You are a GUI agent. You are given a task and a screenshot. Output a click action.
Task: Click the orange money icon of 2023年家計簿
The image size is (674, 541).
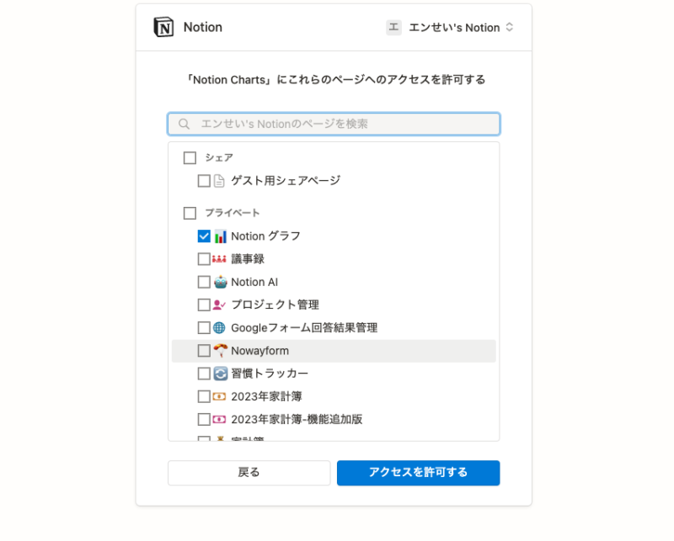[x=219, y=396]
